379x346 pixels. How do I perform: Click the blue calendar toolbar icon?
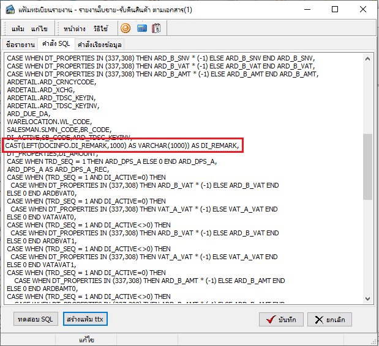pos(141,28)
